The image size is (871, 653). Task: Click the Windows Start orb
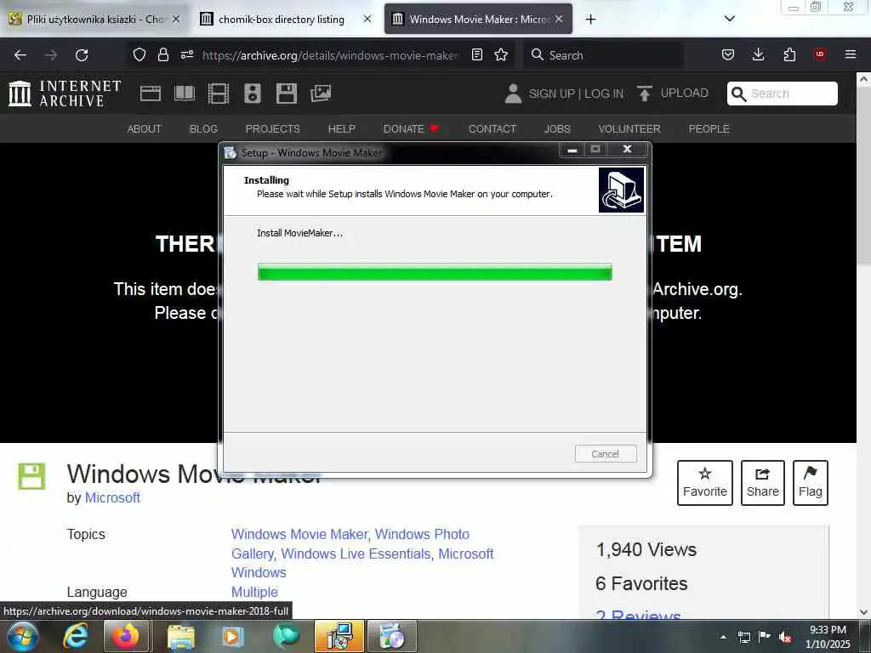23,636
